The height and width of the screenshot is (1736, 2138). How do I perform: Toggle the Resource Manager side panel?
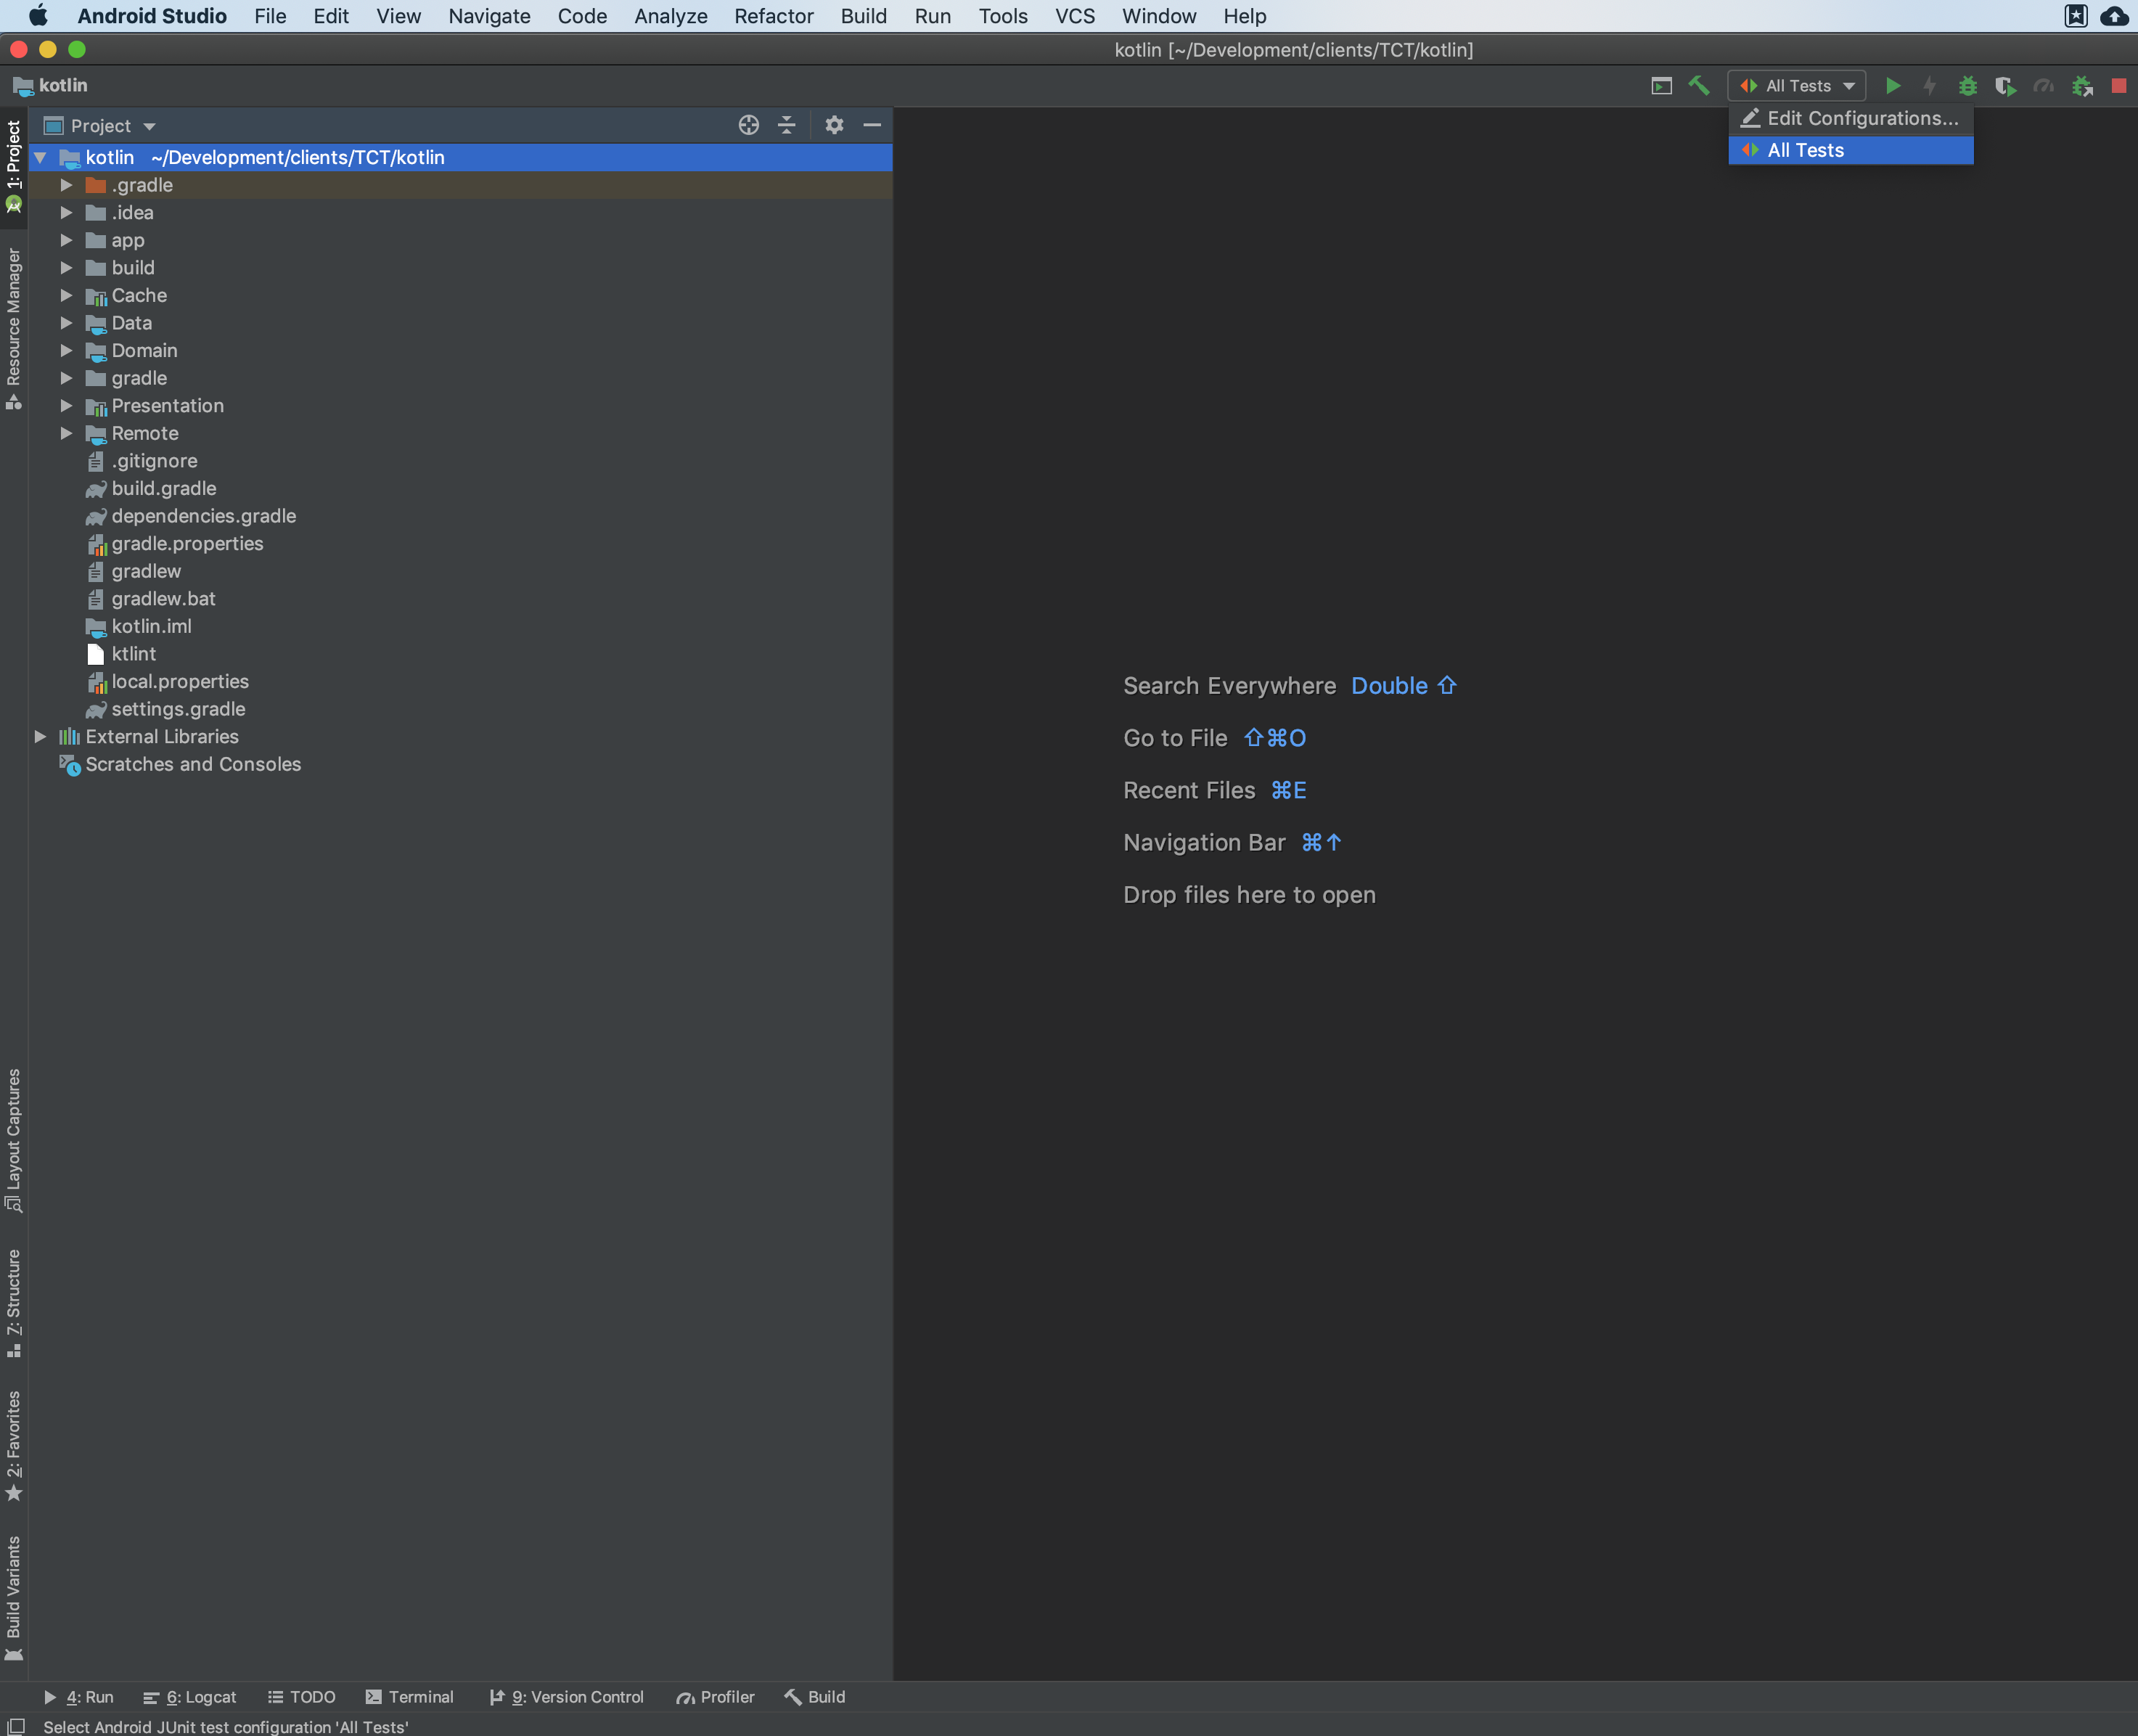click(13, 330)
